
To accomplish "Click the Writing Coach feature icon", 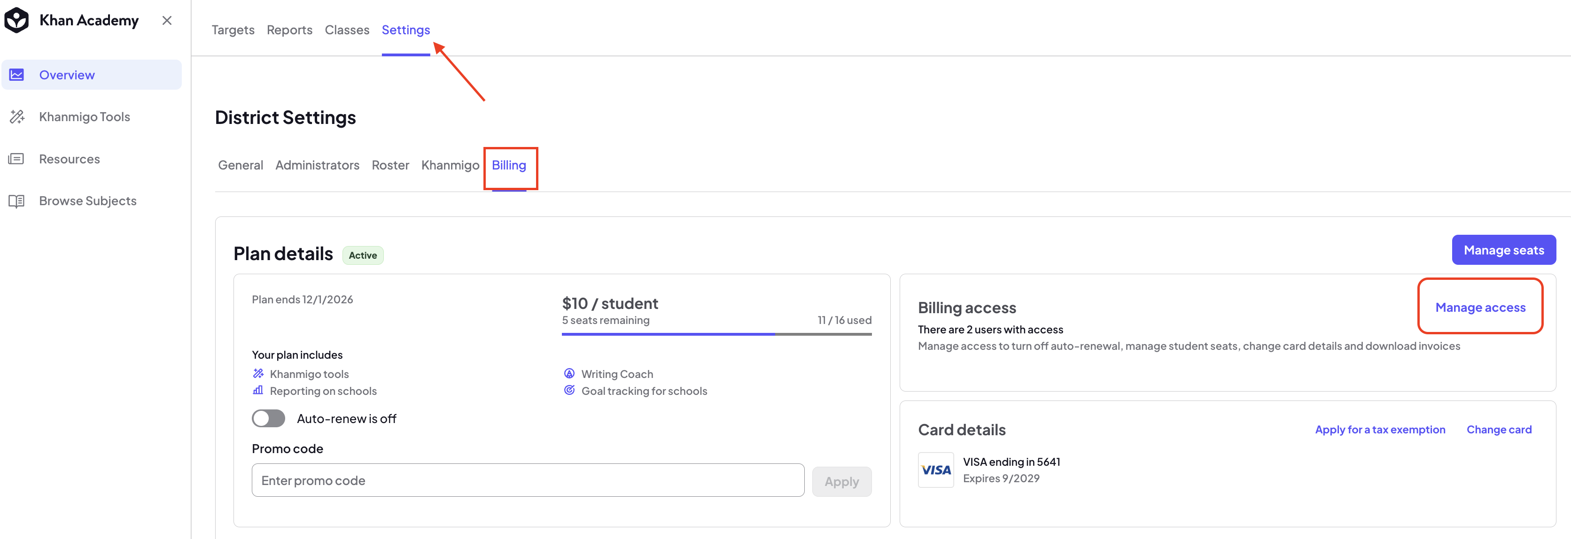I will (x=569, y=373).
